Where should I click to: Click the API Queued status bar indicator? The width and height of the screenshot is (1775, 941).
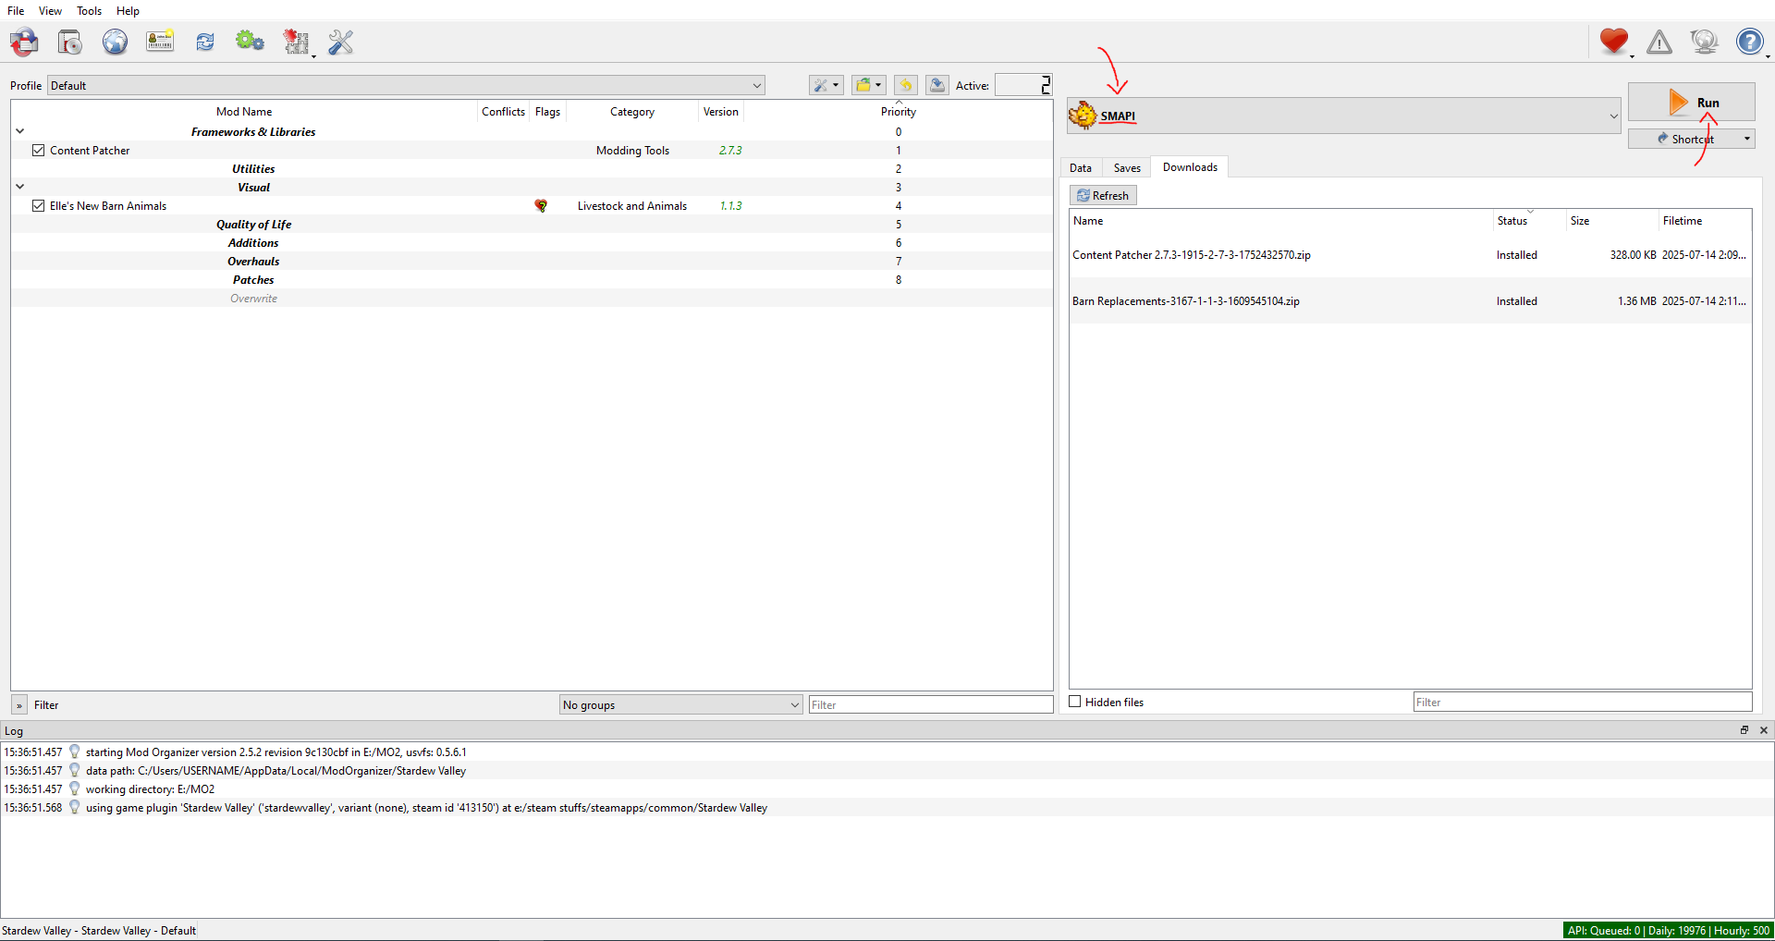[1669, 931]
